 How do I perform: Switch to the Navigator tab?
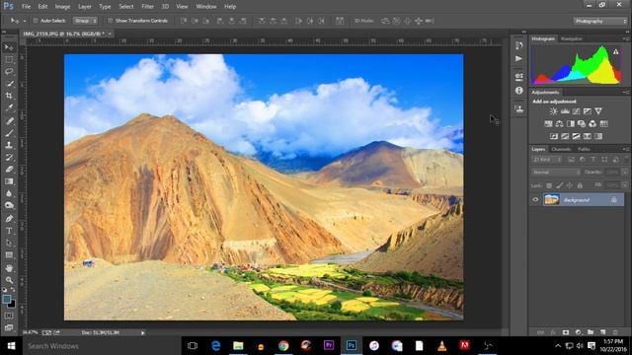[572, 39]
